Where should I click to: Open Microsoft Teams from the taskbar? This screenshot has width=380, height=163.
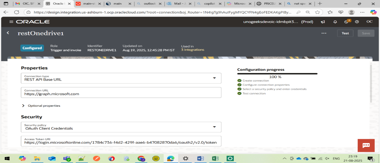click(67, 158)
